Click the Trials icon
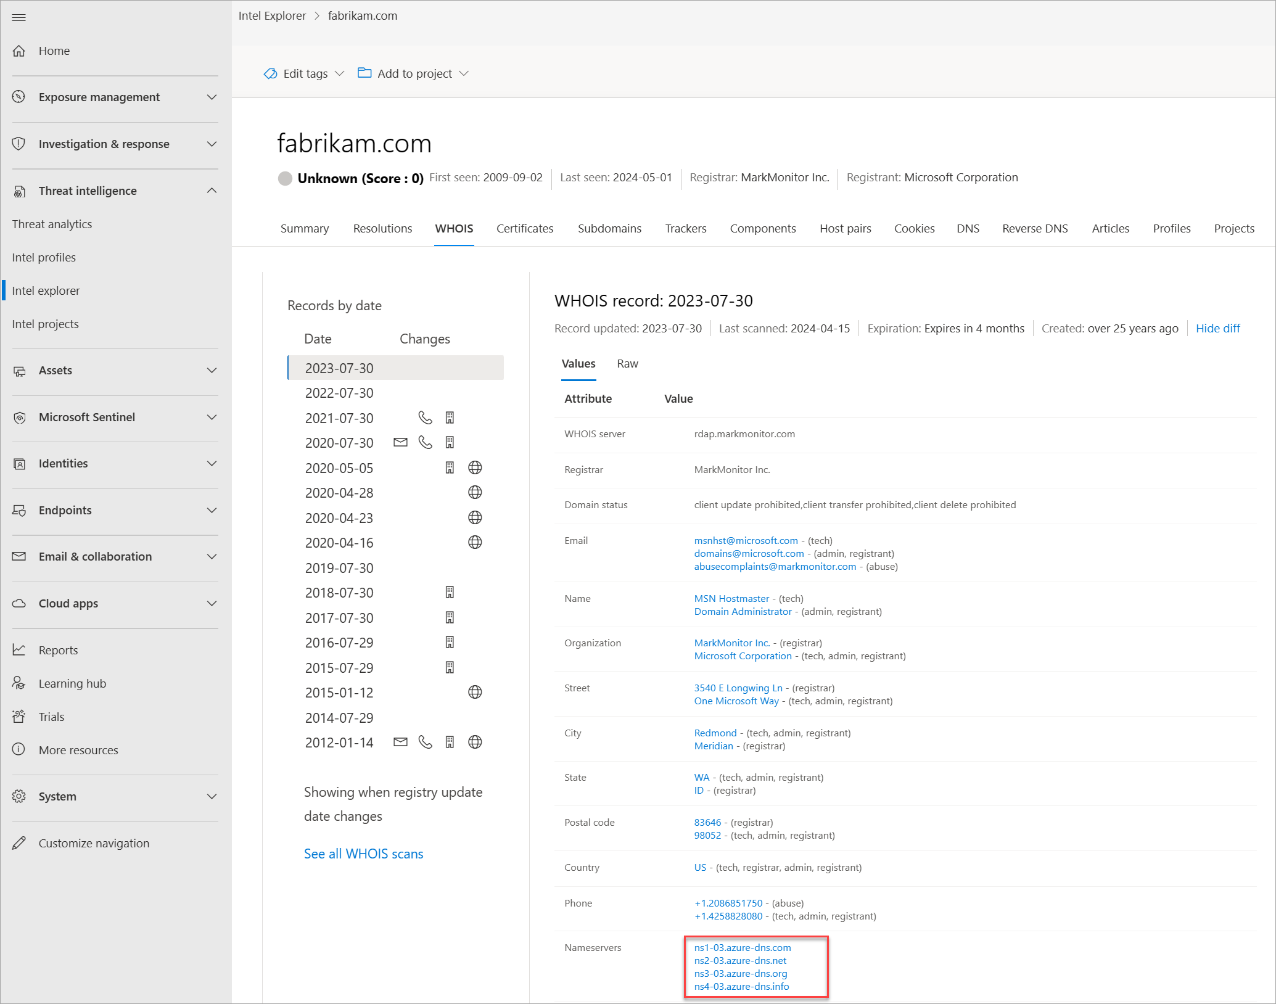The height and width of the screenshot is (1004, 1276). coord(19,717)
